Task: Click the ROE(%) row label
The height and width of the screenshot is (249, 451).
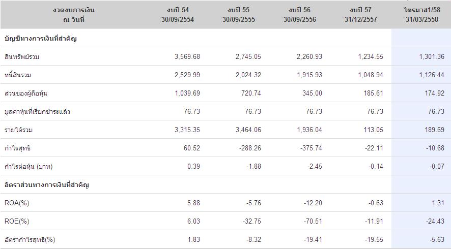Action: [x=17, y=222]
